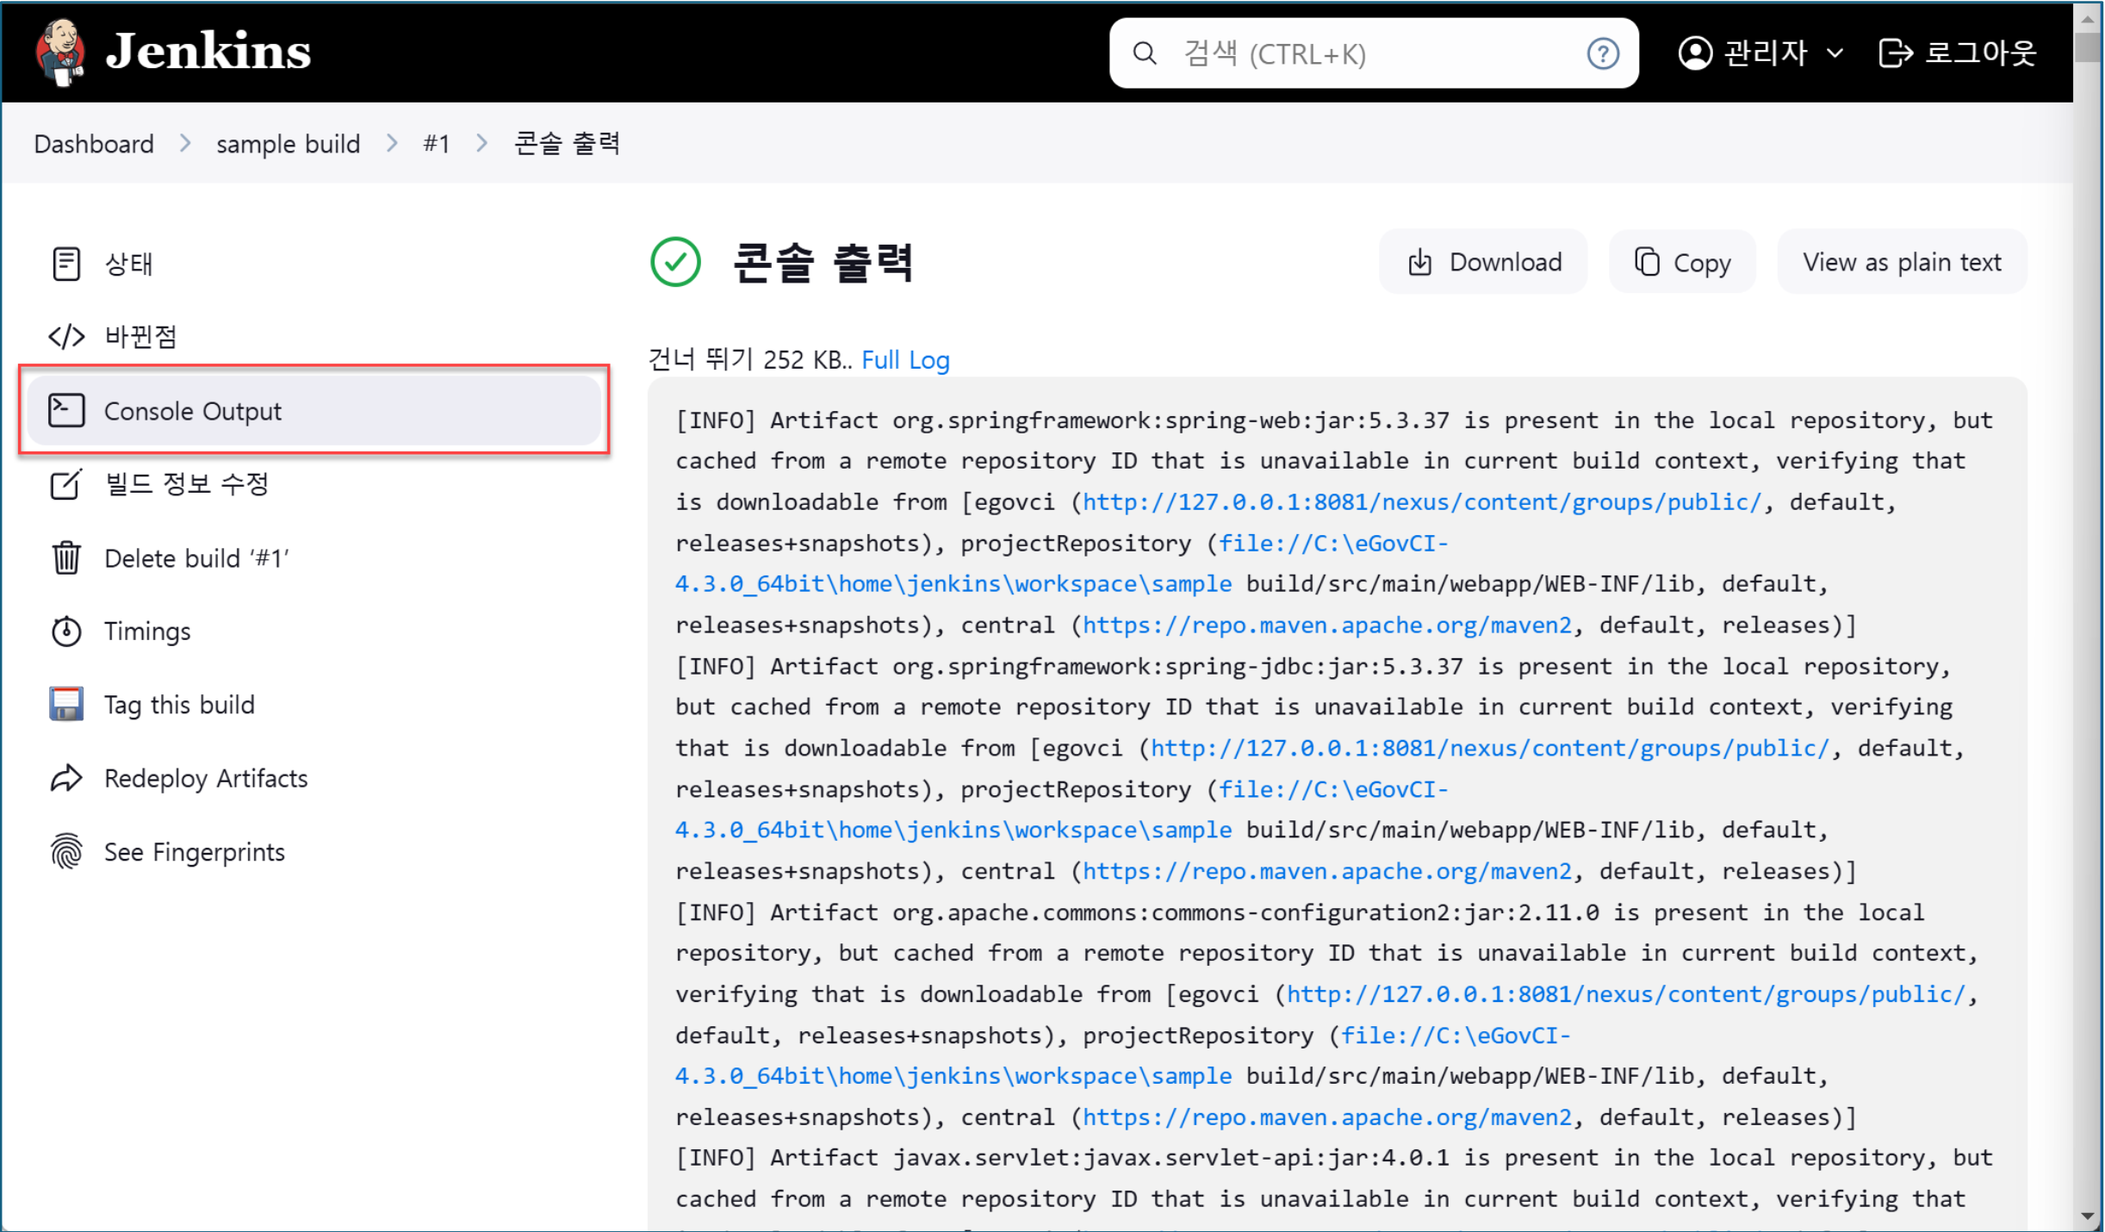Click the Download button
The width and height of the screenshot is (2105, 1232).
pos(1483,262)
